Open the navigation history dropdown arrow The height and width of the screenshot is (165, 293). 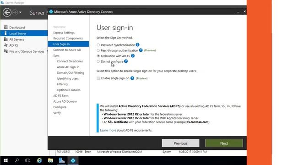click(x=20, y=12)
